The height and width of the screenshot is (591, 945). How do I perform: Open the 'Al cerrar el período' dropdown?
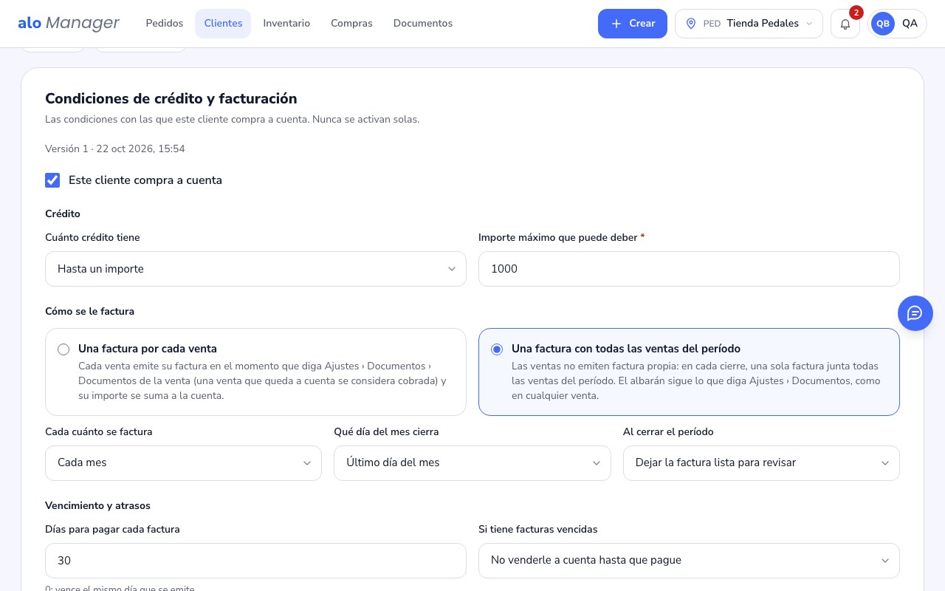pyautogui.click(x=761, y=463)
